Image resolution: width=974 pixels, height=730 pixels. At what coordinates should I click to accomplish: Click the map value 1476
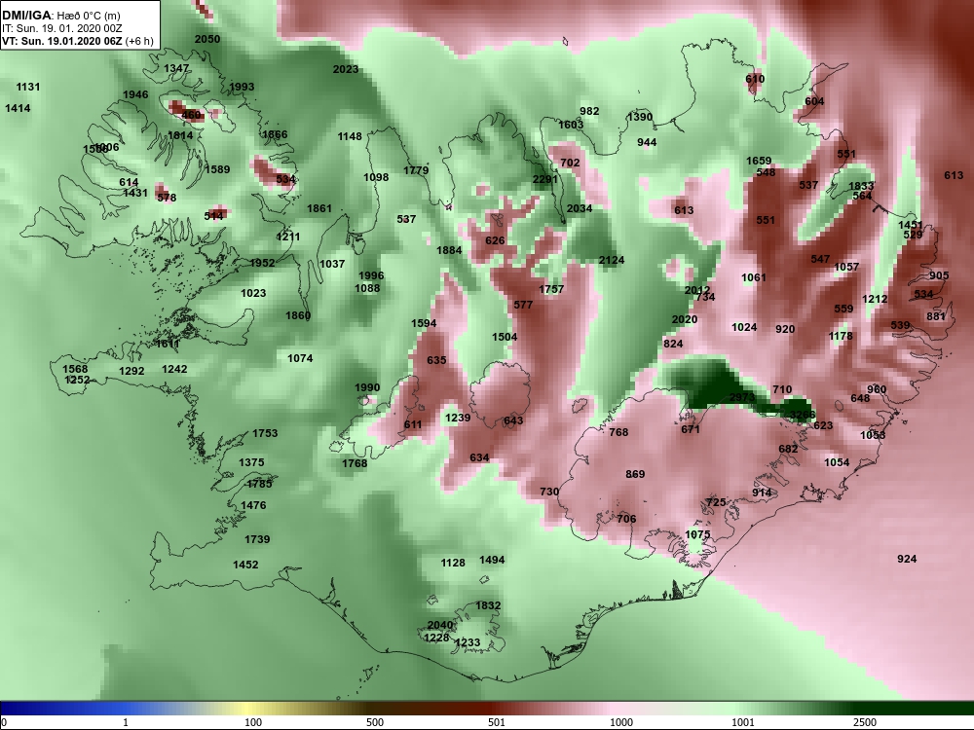253,505
